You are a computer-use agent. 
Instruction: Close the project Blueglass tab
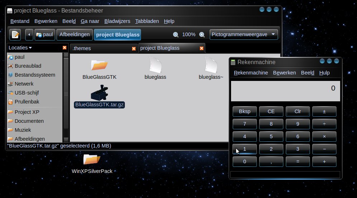point(202,48)
